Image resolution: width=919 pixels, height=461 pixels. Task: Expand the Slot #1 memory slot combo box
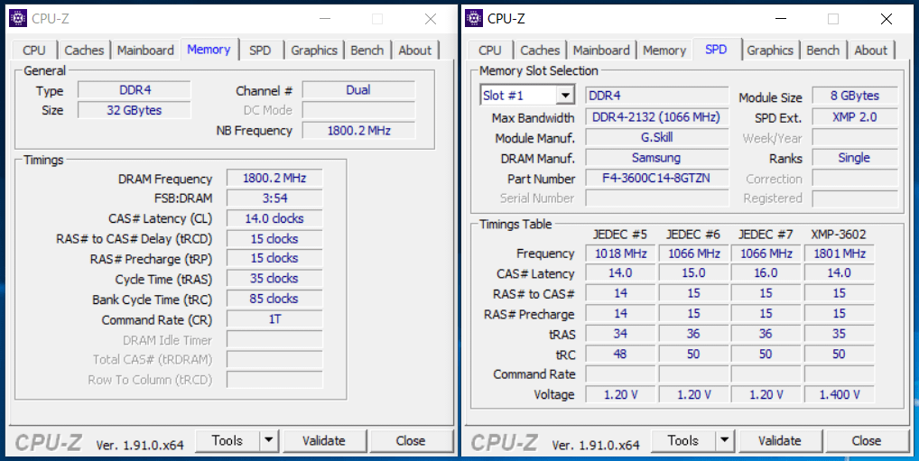[x=565, y=96]
